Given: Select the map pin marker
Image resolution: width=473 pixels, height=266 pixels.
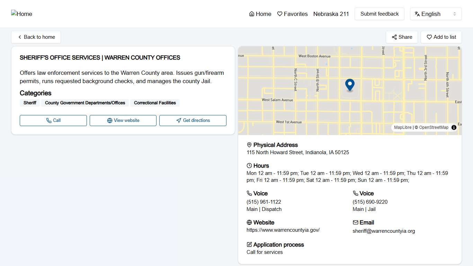Looking at the screenshot, I should coord(350,85).
